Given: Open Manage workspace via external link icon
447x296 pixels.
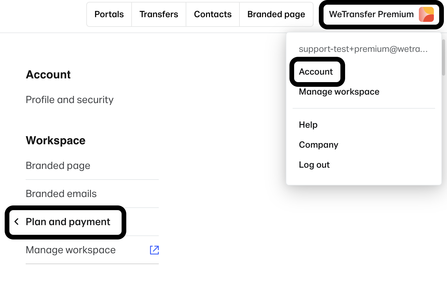Looking at the screenshot, I should [154, 250].
